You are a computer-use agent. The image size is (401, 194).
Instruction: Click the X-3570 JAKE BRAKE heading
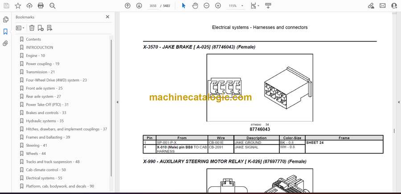coord(199,47)
